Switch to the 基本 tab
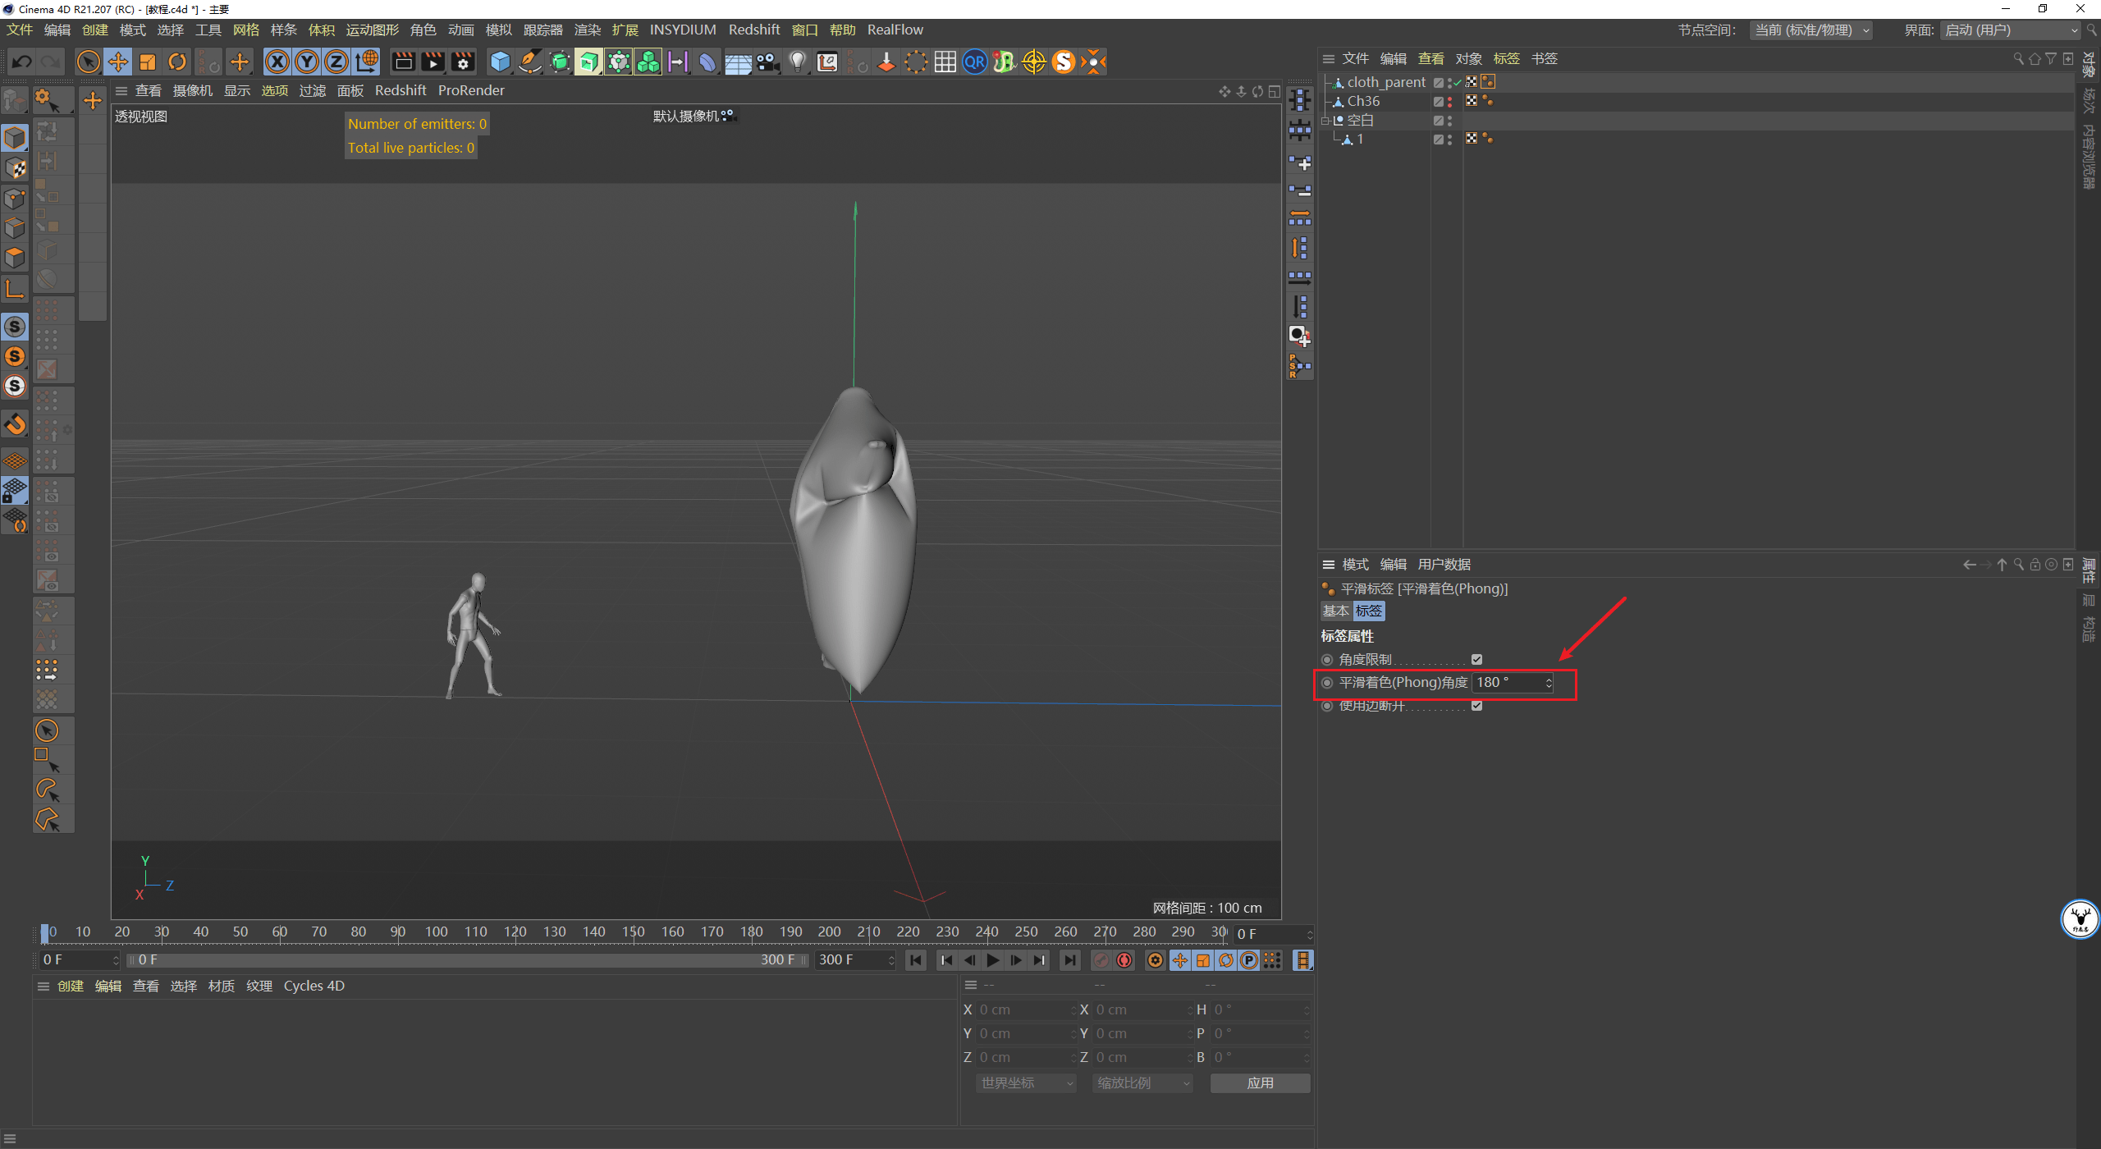 (x=1335, y=611)
